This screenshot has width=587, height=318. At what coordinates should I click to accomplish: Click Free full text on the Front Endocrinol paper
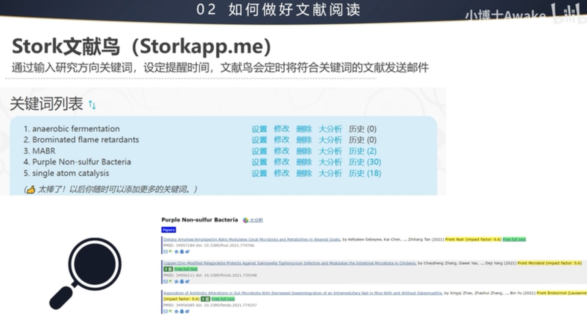223,299
